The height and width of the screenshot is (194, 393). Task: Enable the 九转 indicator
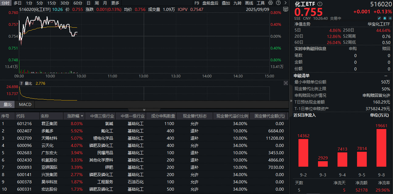[x=238, y=3]
